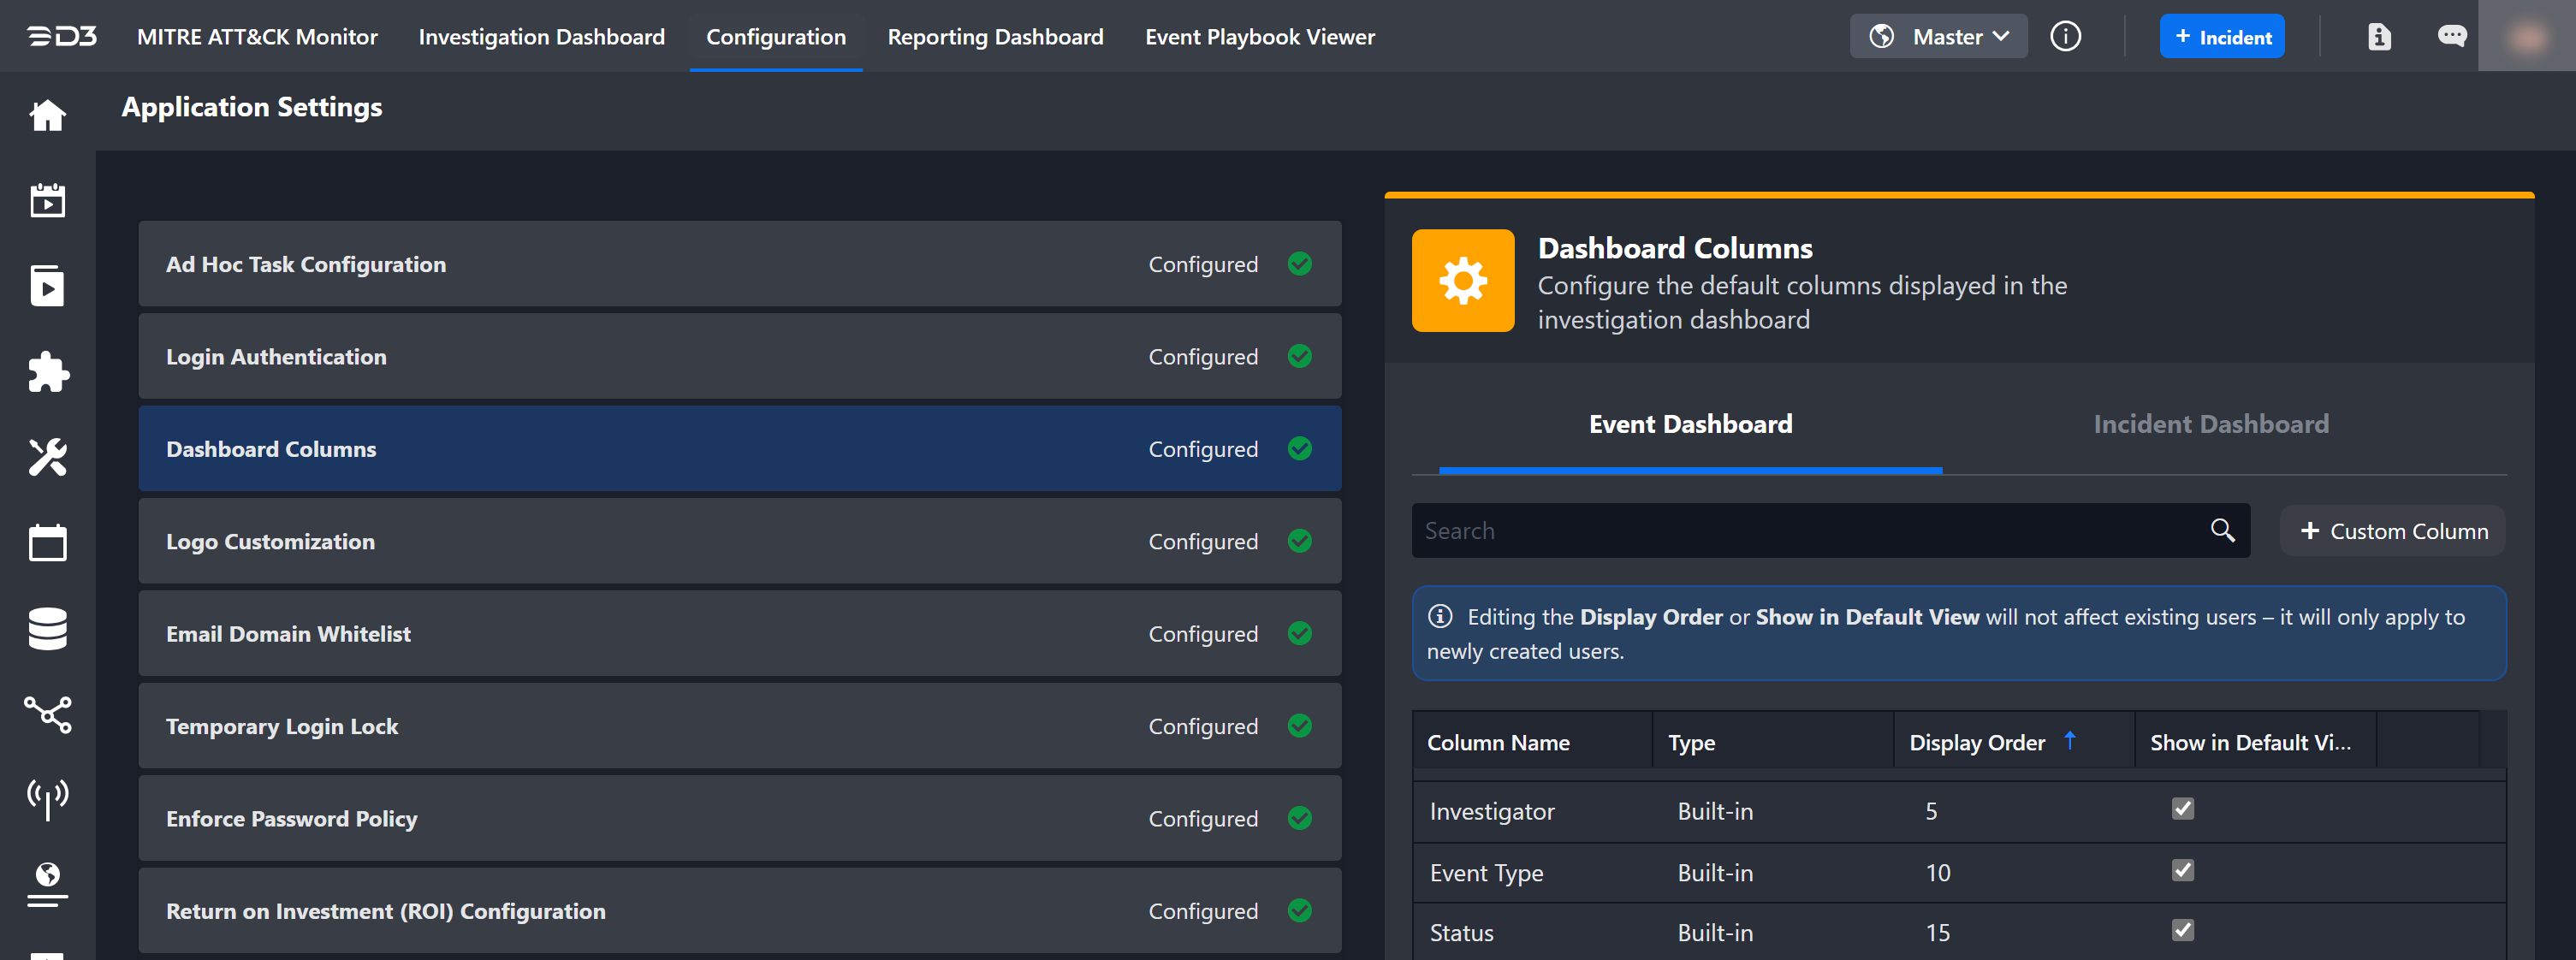Image resolution: width=2576 pixels, height=960 pixels.
Task: Open the document info icon in header
Action: point(2379,37)
